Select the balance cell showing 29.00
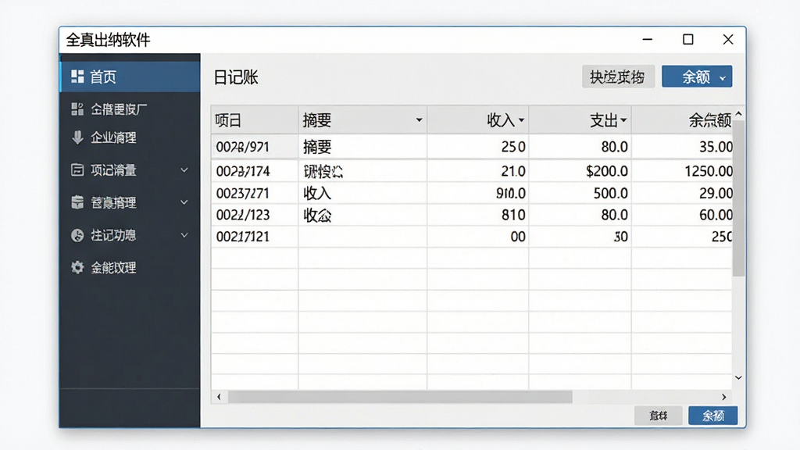800x450 pixels. click(682, 194)
